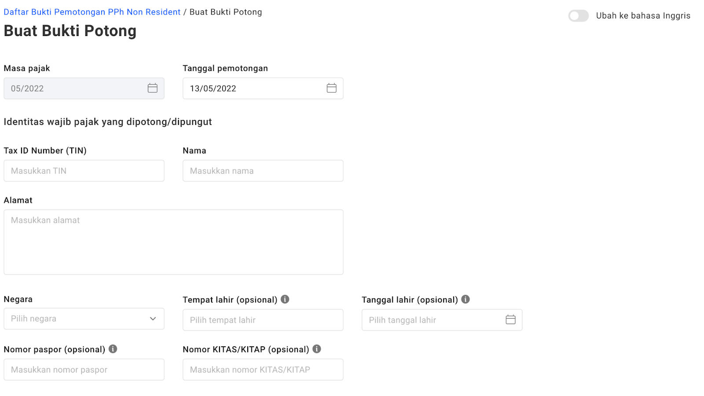Click info icon beside Nomor paspor
704x396 pixels.
point(113,349)
